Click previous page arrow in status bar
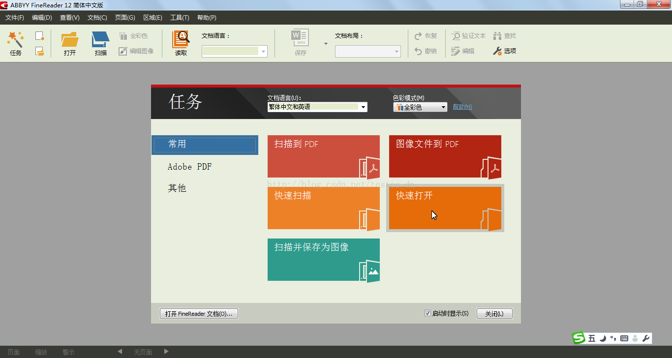The image size is (672, 358). coord(120,352)
